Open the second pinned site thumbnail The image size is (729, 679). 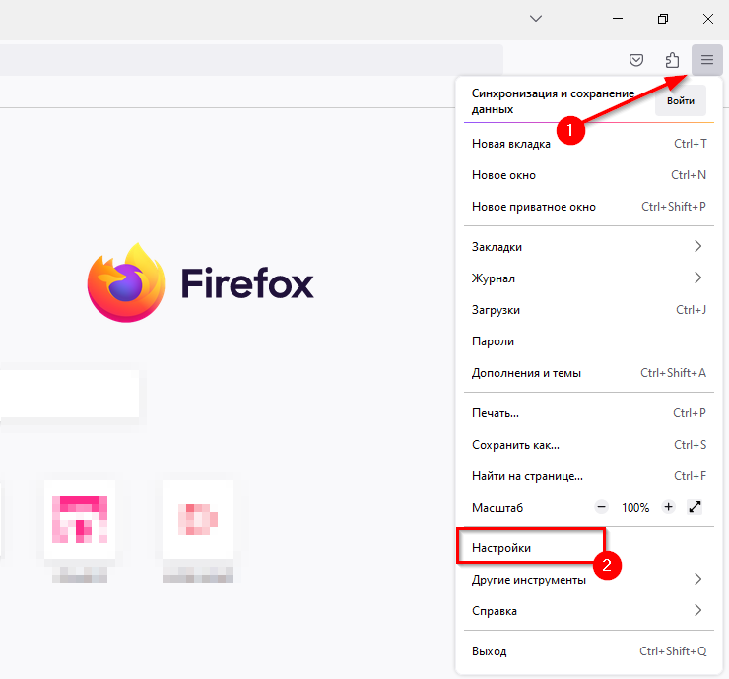pos(197,515)
